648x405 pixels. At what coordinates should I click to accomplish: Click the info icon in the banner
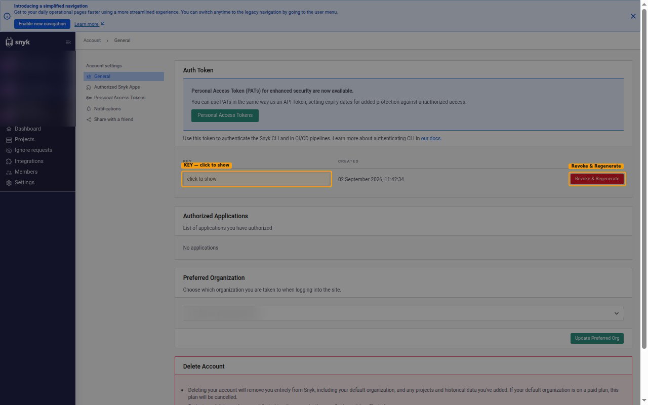pos(7,16)
